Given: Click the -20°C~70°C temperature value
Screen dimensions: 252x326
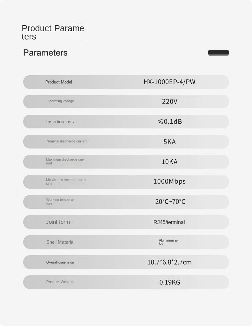Looking at the screenshot, I should click(169, 202).
